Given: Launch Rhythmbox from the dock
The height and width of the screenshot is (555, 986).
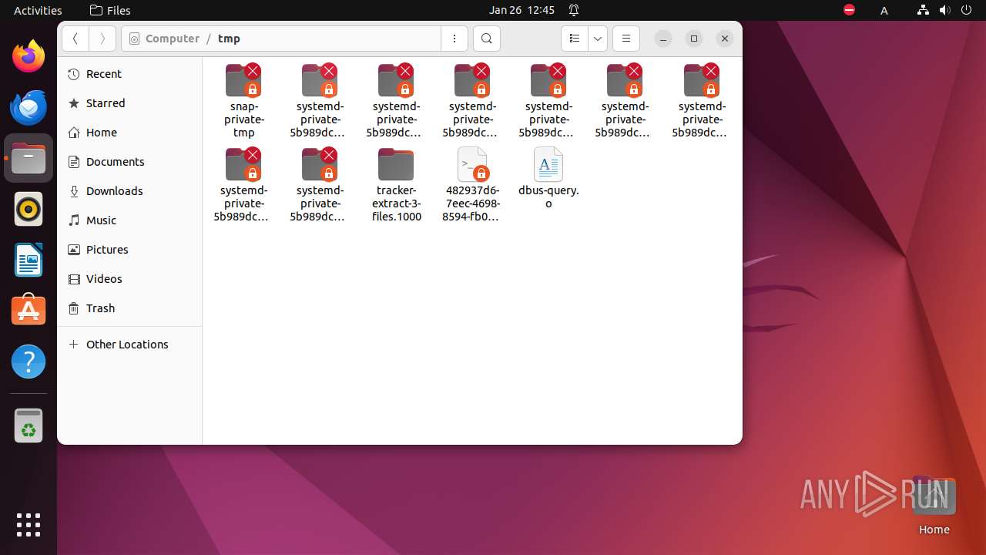Looking at the screenshot, I should pyautogui.click(x=29, y=209).
